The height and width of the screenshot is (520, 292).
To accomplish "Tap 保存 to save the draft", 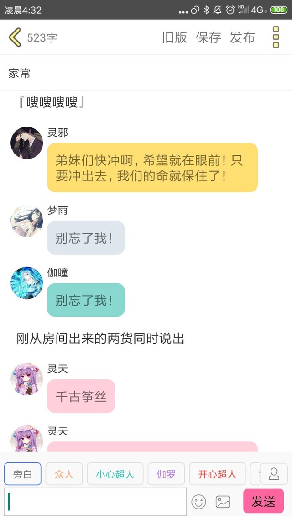I will (x=208, y=37).
